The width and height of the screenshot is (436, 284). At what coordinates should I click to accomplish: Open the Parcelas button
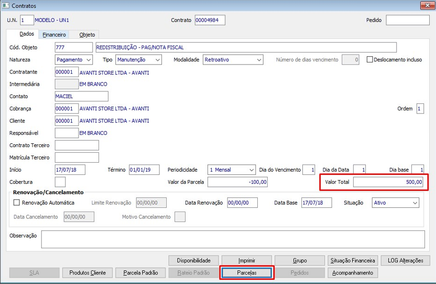[247, 273]
